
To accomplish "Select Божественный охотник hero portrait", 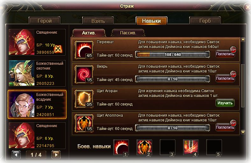I will (22, 73).
